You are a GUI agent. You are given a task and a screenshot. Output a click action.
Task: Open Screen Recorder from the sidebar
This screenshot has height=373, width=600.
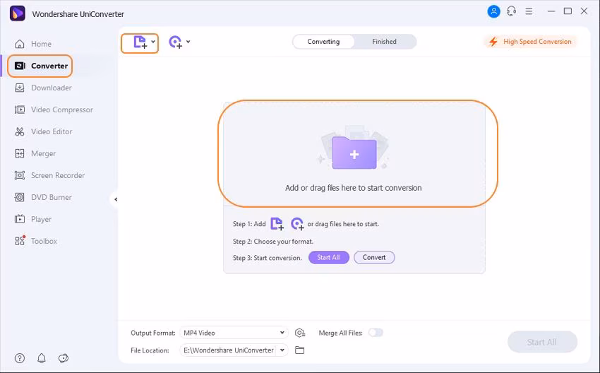(49, 175)
